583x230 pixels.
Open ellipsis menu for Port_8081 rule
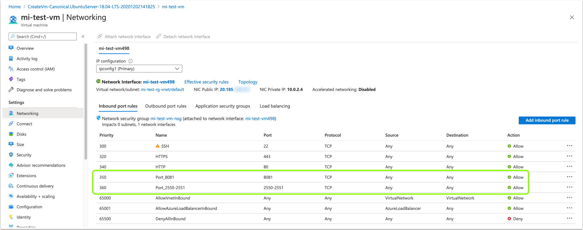pyautogui.click(x=569, y=177)
